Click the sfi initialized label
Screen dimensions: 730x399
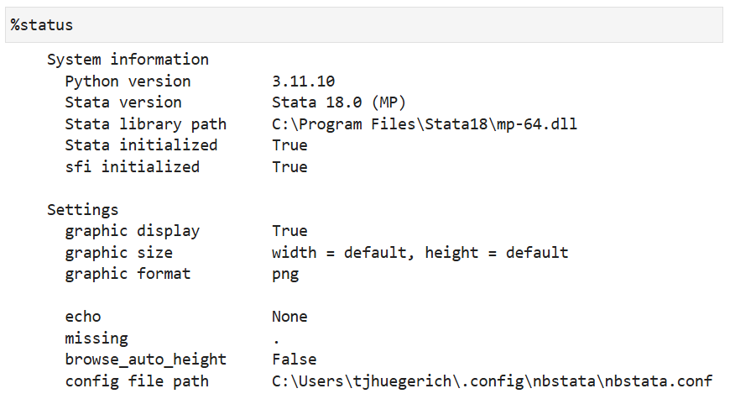tap(133, 167)
